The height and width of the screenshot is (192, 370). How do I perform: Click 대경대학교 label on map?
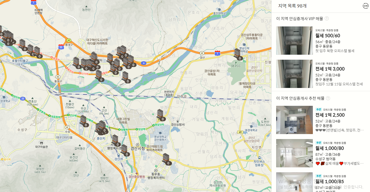click(251, 130)
